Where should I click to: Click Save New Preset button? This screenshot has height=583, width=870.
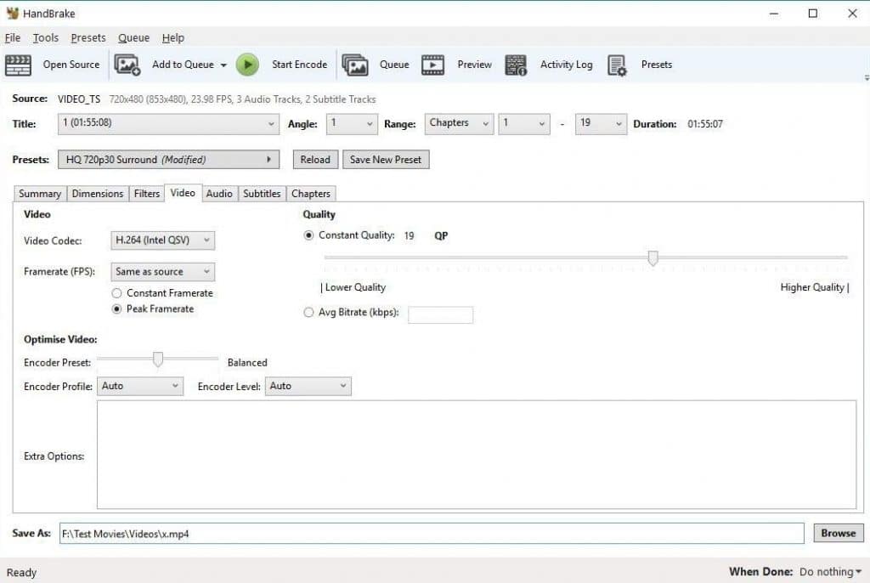[386, 160]
